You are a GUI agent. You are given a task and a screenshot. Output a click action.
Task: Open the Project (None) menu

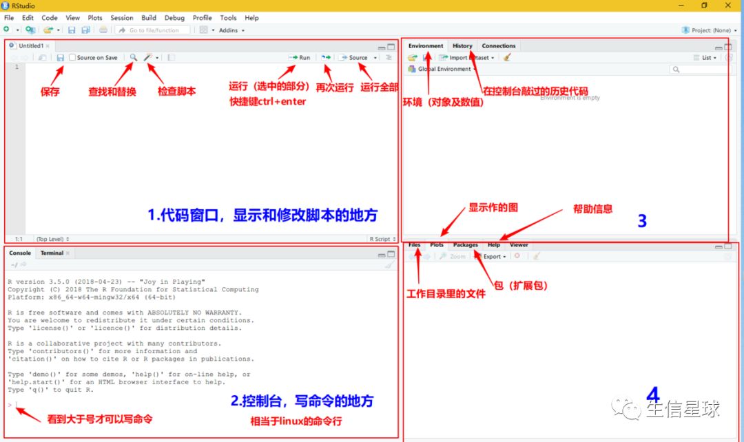point(709,30)
